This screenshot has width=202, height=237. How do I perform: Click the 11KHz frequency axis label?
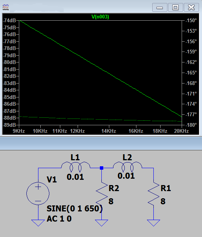click(x=60, y=131)
